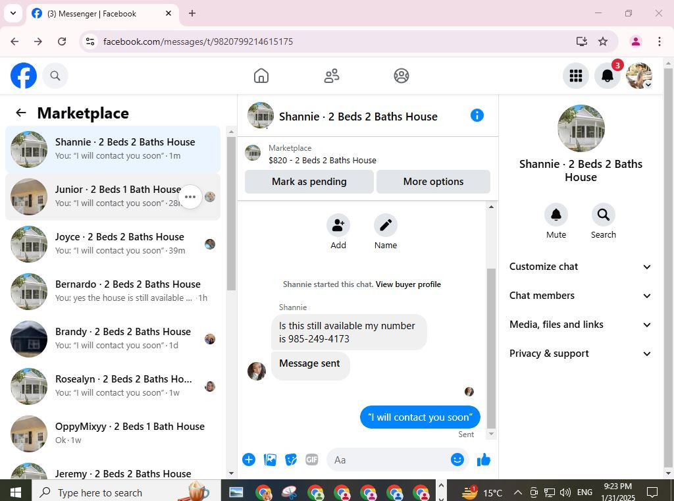Go back using Marketplace back arrow
The width and height of the screenshot is (674, 501).
point(21,113)
